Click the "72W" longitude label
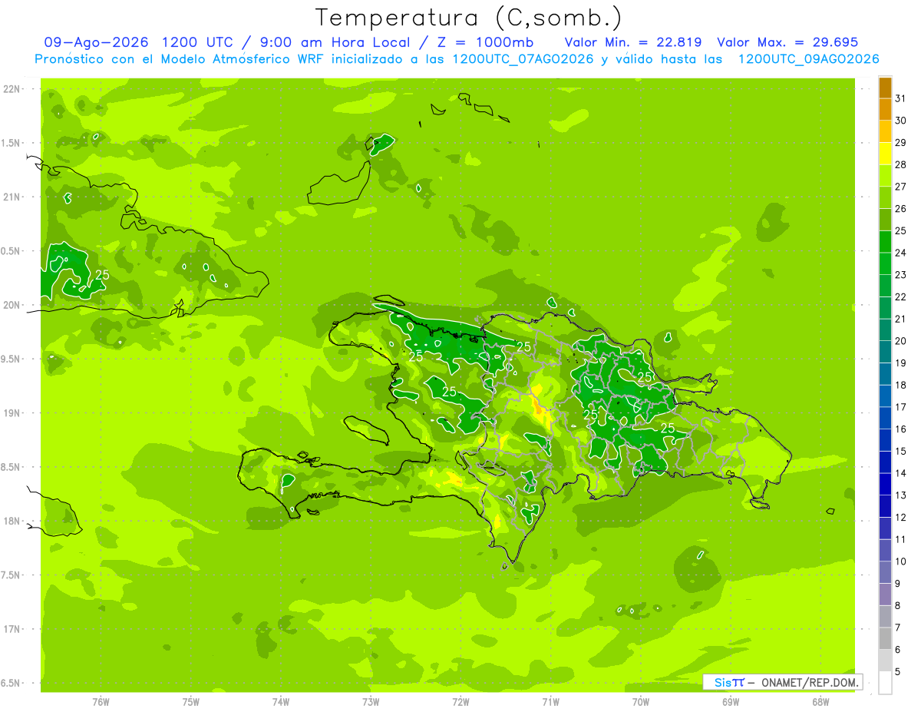The height and width of the screenshot is (712, 921). click(460, 701)
